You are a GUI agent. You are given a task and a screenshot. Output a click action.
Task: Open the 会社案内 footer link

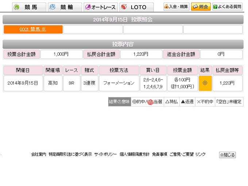(39, 154)
